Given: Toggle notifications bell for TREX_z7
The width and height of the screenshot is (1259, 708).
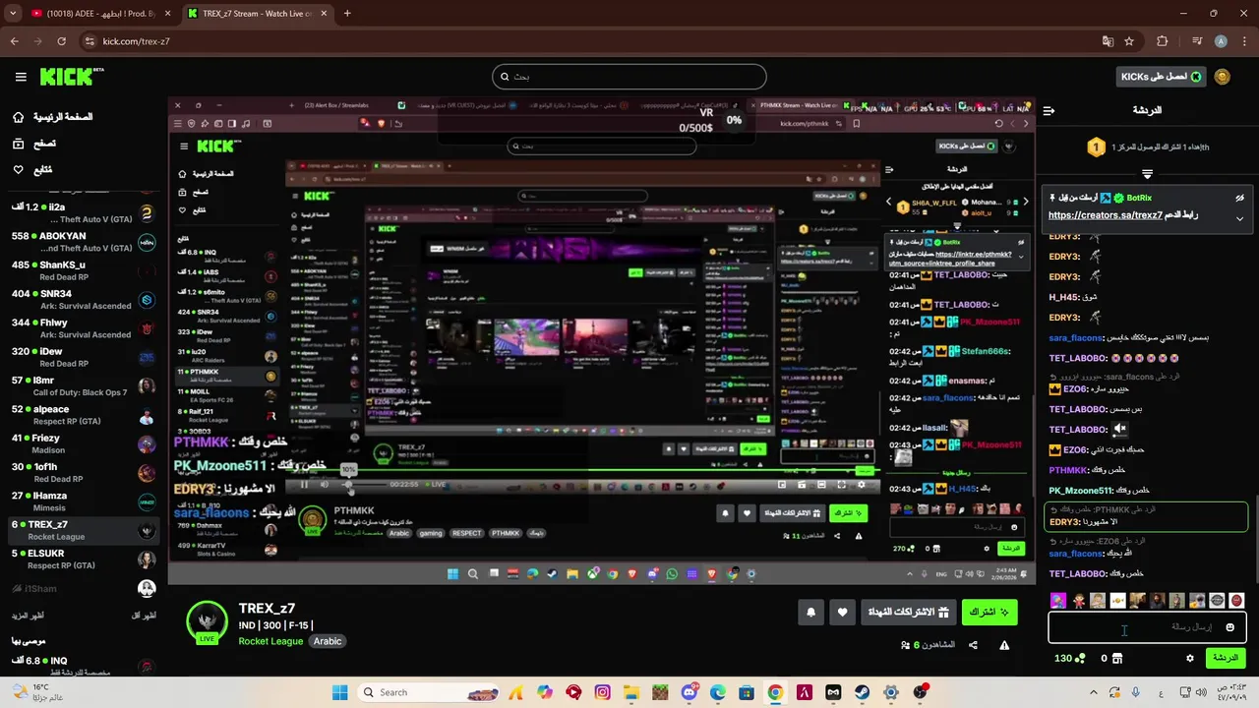Looking at the screenshot, I should click(810, 612).
